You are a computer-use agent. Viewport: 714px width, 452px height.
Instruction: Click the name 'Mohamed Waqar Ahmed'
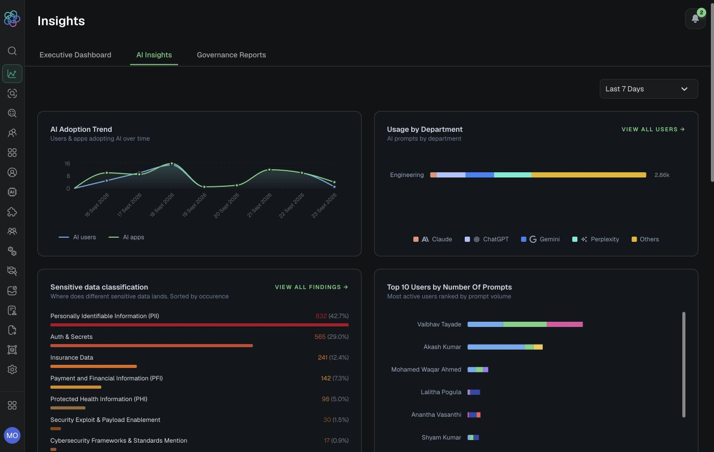coord(426,369)
